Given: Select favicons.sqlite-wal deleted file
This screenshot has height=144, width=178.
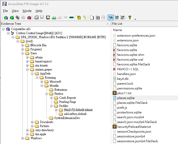Looking at the screenshot, I should click(130, 60).
